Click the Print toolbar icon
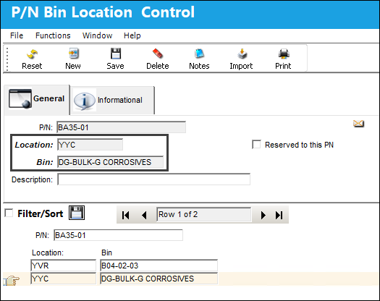 click(283, 59)
